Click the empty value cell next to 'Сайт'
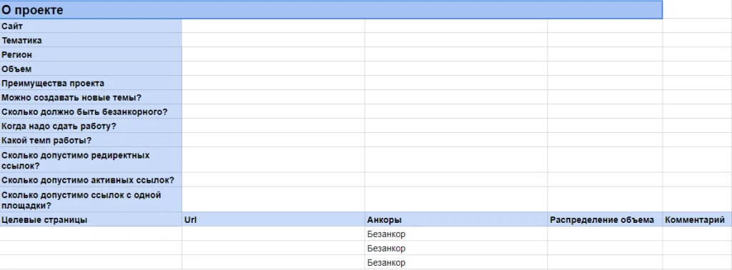Image resolution: width=732 pixels, height=270 pixels. pyautogui.click(x=274, y=26)
